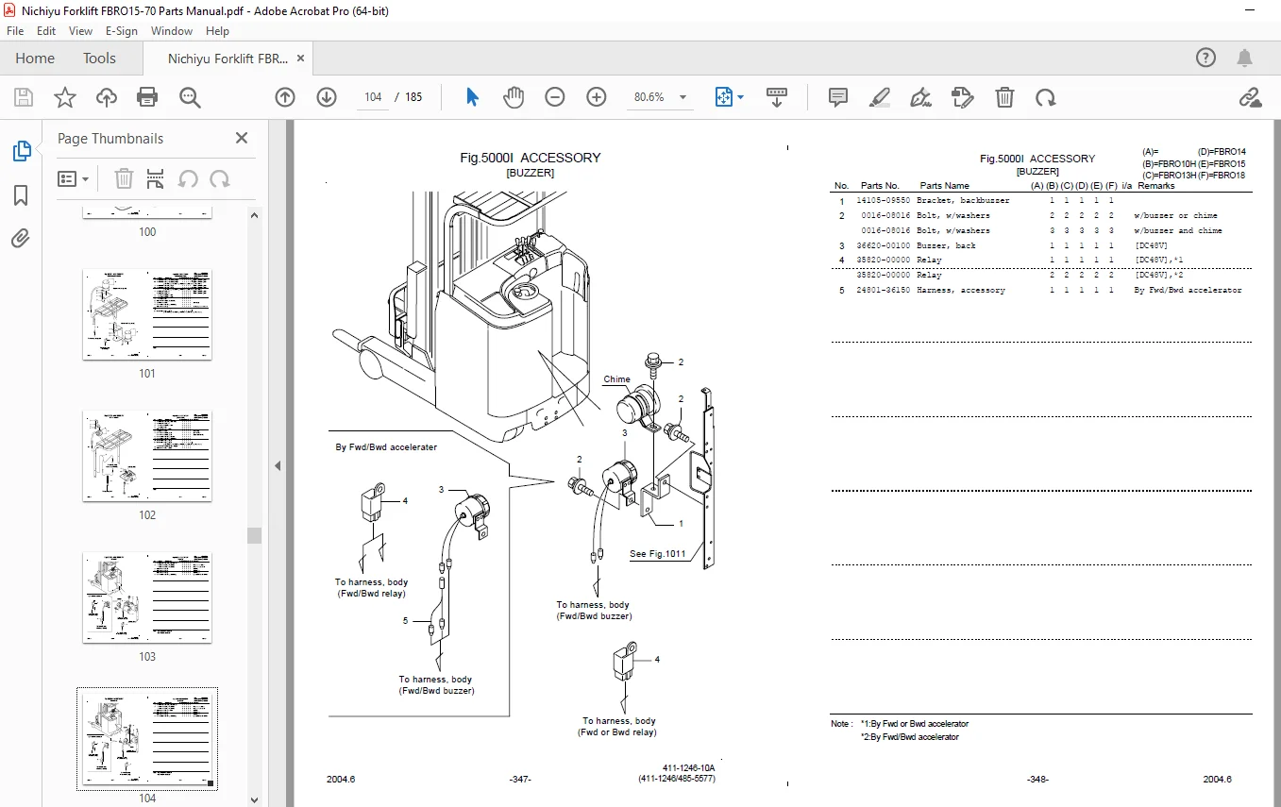Collapse the navigation pane arrow
The height and width of the screenshot is (807, 1281).
tap(278, 465)
